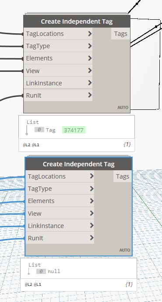Click LinkInstance chevron on upper node
This screenshot has height=302, width=162.
click(x=90, y=83)
